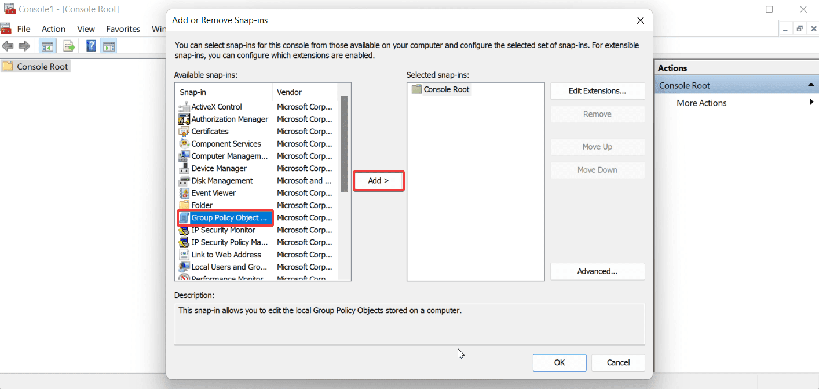This screenshot has height=389, width=819.
Task: Click the "Disk Management" row text
Action: point(222,180)
